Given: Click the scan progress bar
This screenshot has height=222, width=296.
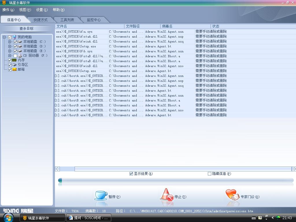Looking at the screenshot, I should pyautogui.click(x=176, y=180).
